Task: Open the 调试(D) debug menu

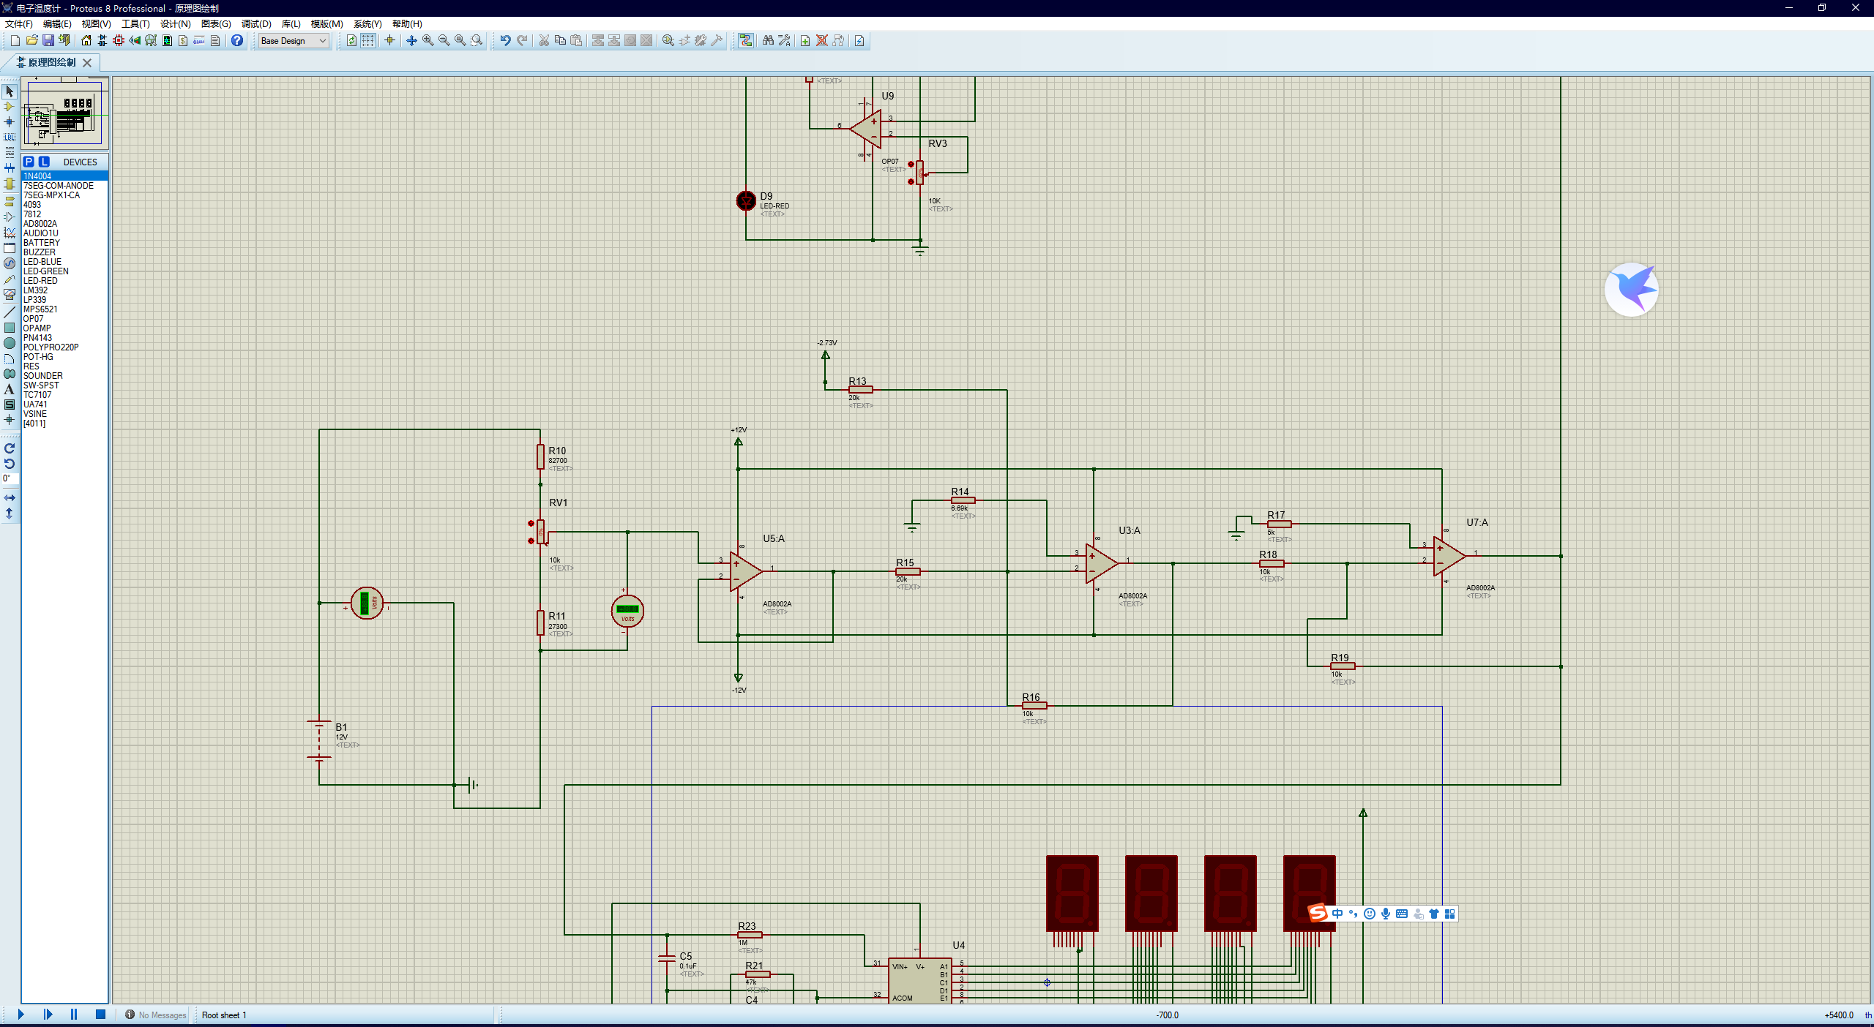Action: pos(256,24)
